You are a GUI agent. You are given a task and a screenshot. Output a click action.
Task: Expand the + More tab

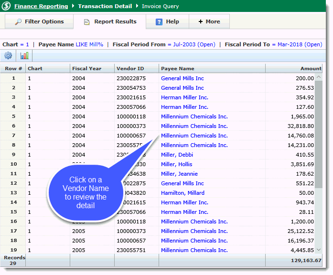(209, 21)
